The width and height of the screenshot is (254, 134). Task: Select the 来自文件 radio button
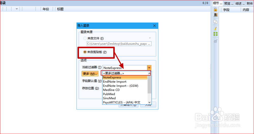85,38
